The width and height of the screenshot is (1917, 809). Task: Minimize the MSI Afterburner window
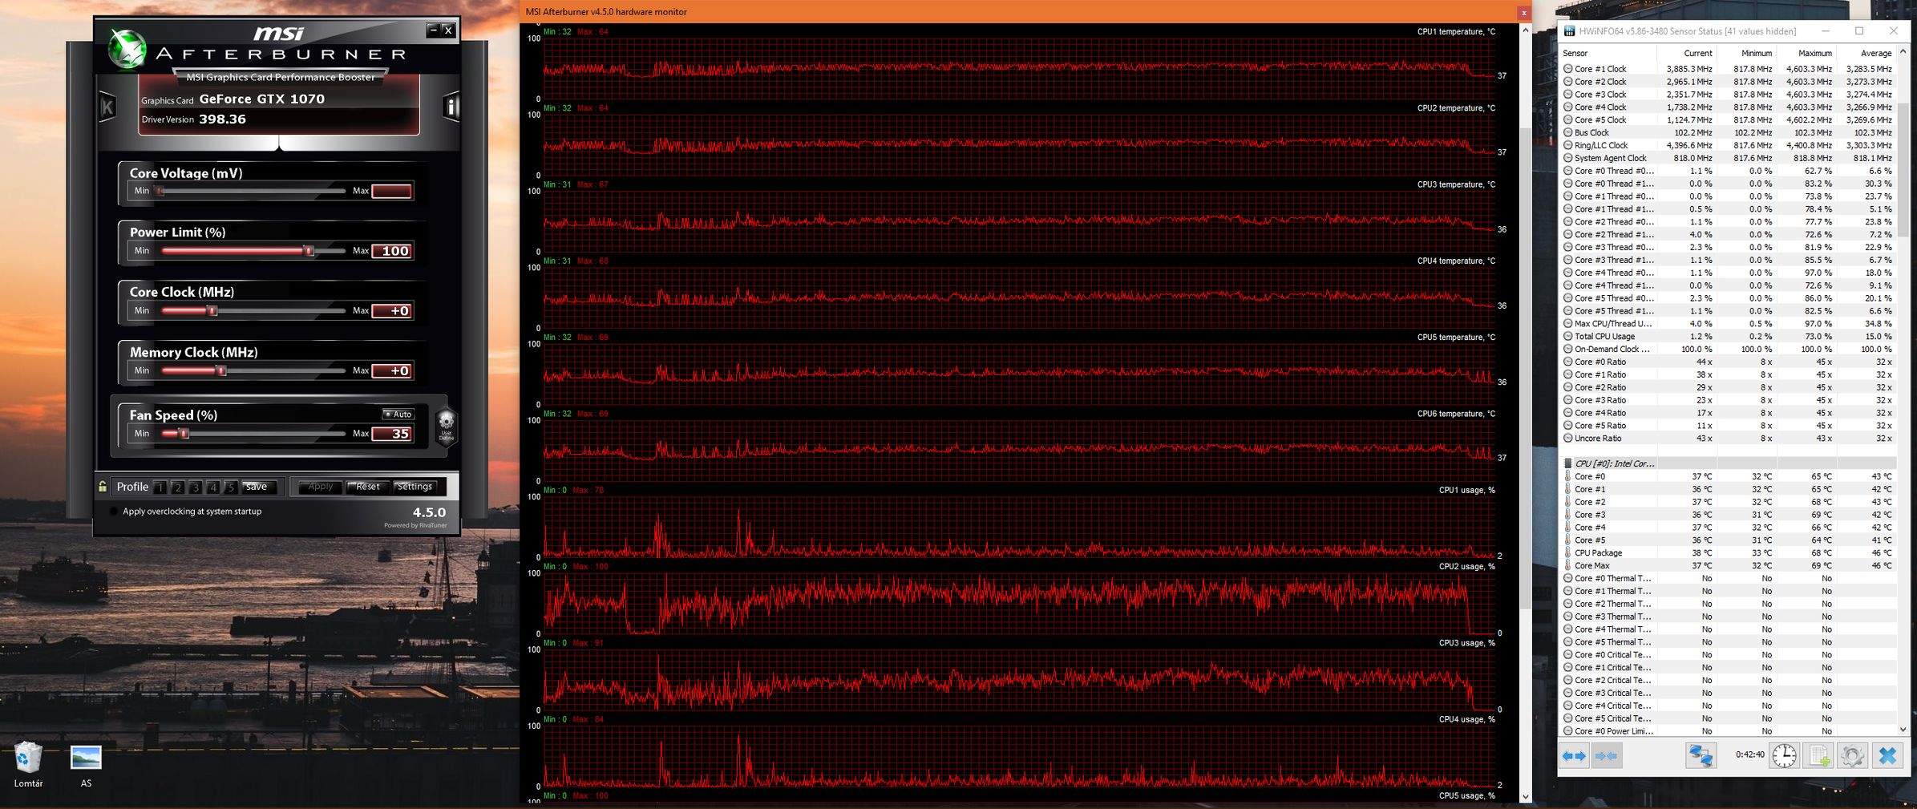[433, 30]
